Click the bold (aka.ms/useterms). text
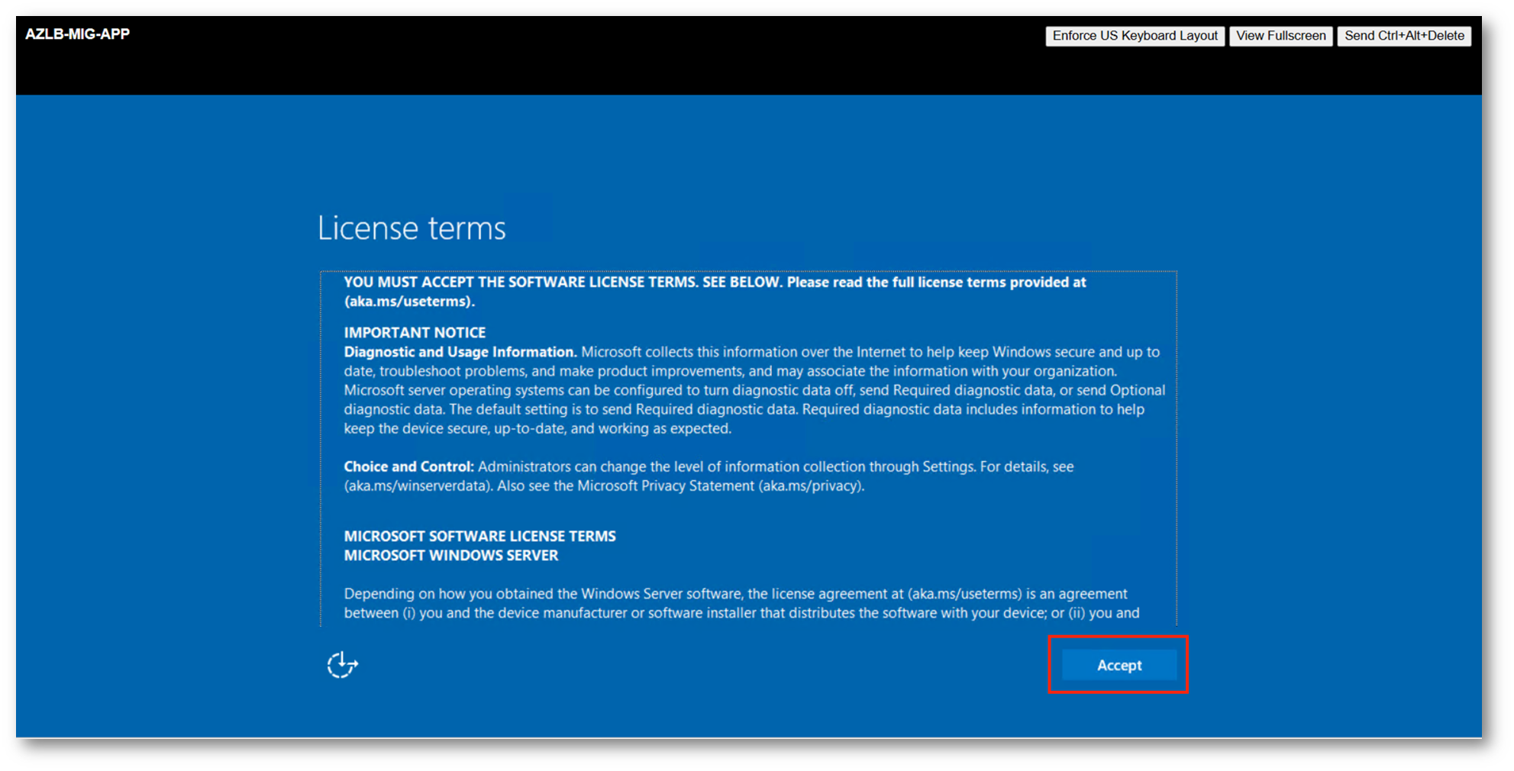This screenshot has width=1514, height=771. click(409, 302)
